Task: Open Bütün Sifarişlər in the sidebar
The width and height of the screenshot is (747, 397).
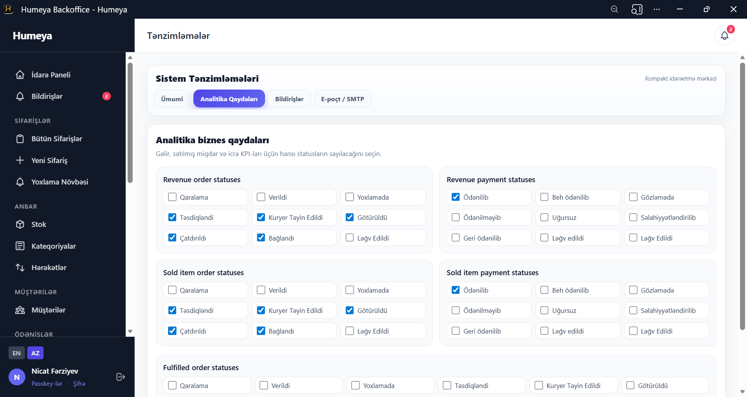Action: [57, 139]
